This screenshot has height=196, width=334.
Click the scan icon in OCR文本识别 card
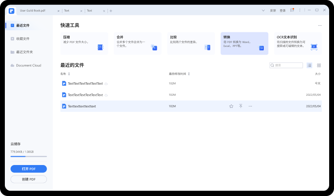pos(314,47)
